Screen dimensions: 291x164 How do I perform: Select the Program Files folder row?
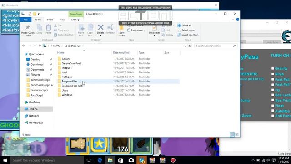[x=118, y=81]
